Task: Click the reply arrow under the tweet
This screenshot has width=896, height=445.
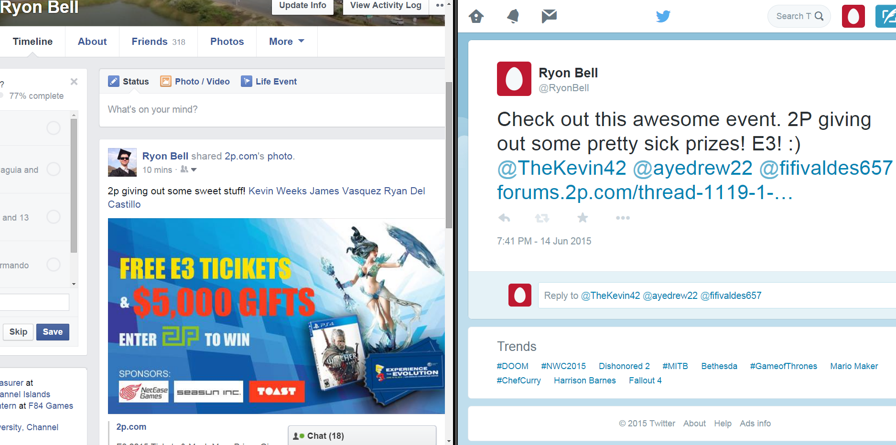Action: click(x=504, y=218)
